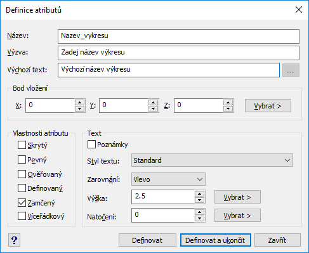Click the Název input field

(178, 36)
